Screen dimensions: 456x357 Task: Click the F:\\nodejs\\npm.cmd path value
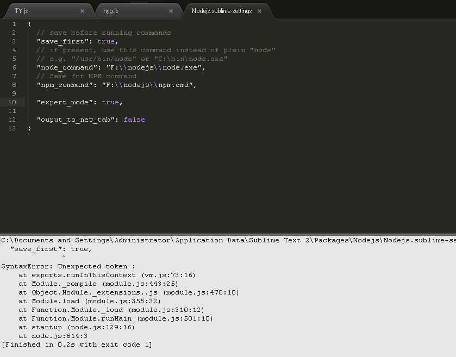(147, 85)
